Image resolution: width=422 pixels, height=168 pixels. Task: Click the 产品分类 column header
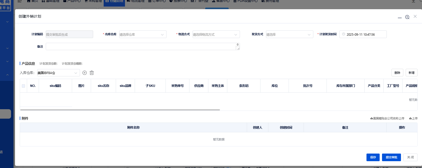[x=374, y=86]
